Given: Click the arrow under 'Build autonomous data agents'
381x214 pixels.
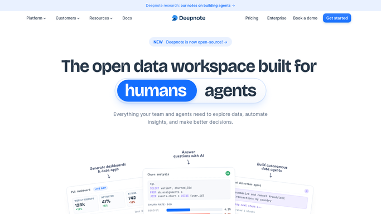Looking at the screenshot, I should tap(271, 175).
